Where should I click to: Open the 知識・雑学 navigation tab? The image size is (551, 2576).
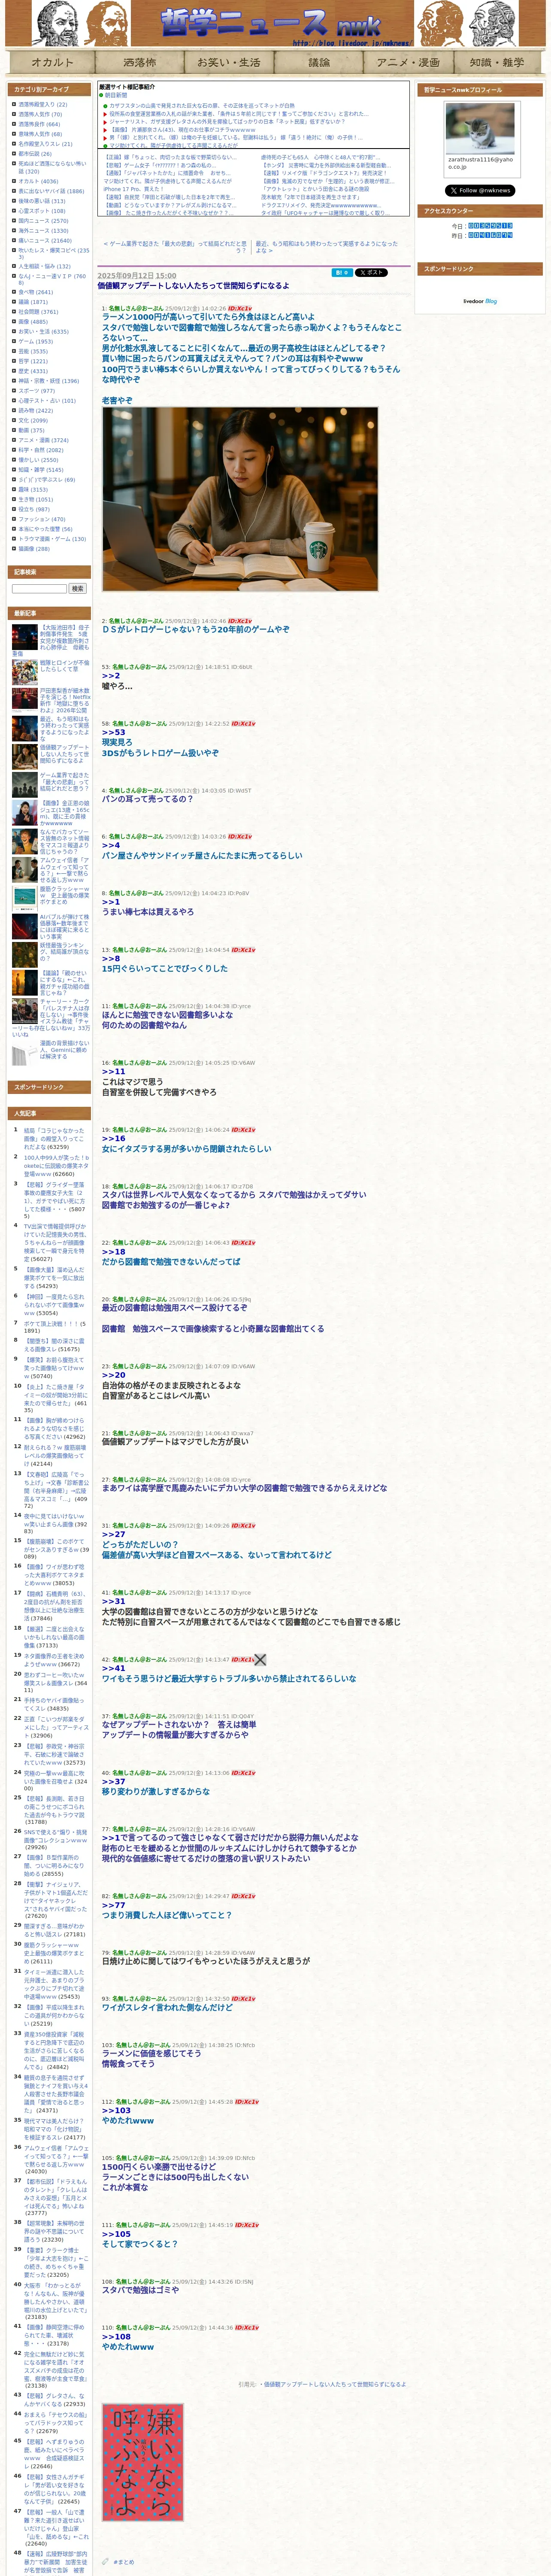coord(497,62)
